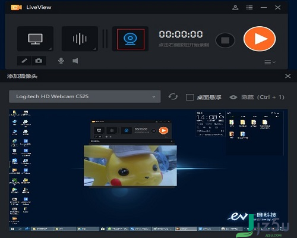Open the Logitech HD Webcam C525 dropdown
Image resolution: width=297 pixels, height=238 pixels.
point(85,96)
